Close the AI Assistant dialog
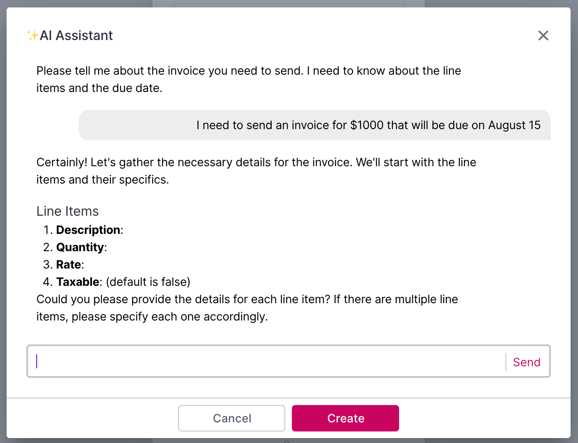Viewport: 578px width, 443px height. click(x=543, y=35)
